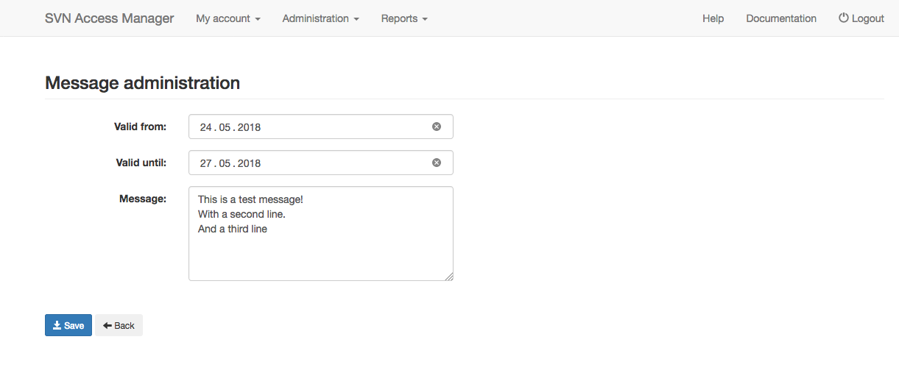This screenshot has width=899, height=384.
Task: Go back using the Back button
Action: click(x=119, y=325)
